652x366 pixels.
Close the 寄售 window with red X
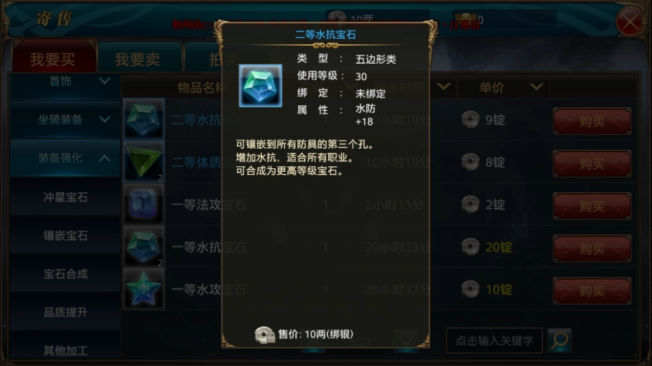[630, 21]
